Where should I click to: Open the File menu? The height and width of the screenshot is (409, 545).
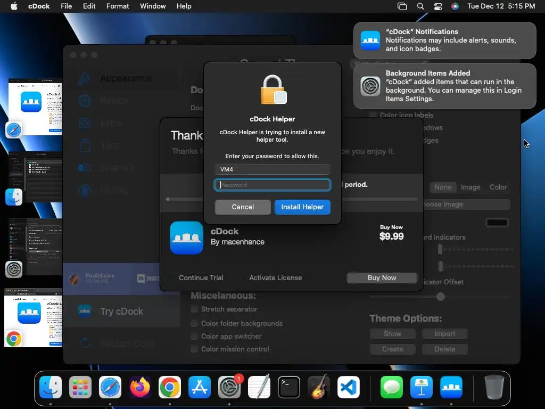[66, 6]
